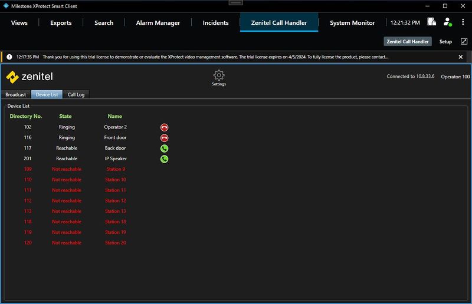Click the Front door name

(x=115, y=137)
